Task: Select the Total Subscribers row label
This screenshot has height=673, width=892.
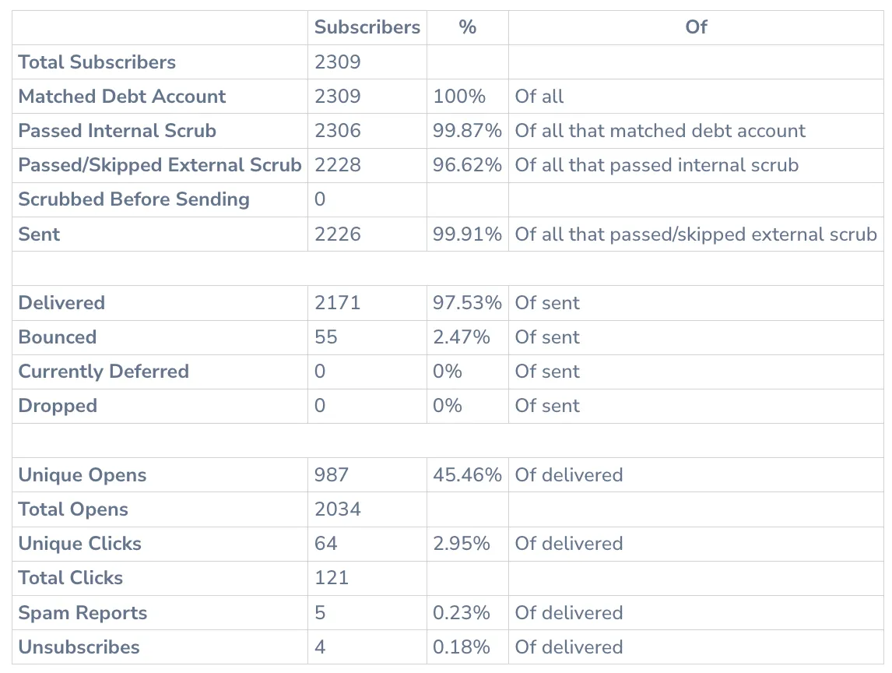Action: pyautogui.click(x=97, y=62)
